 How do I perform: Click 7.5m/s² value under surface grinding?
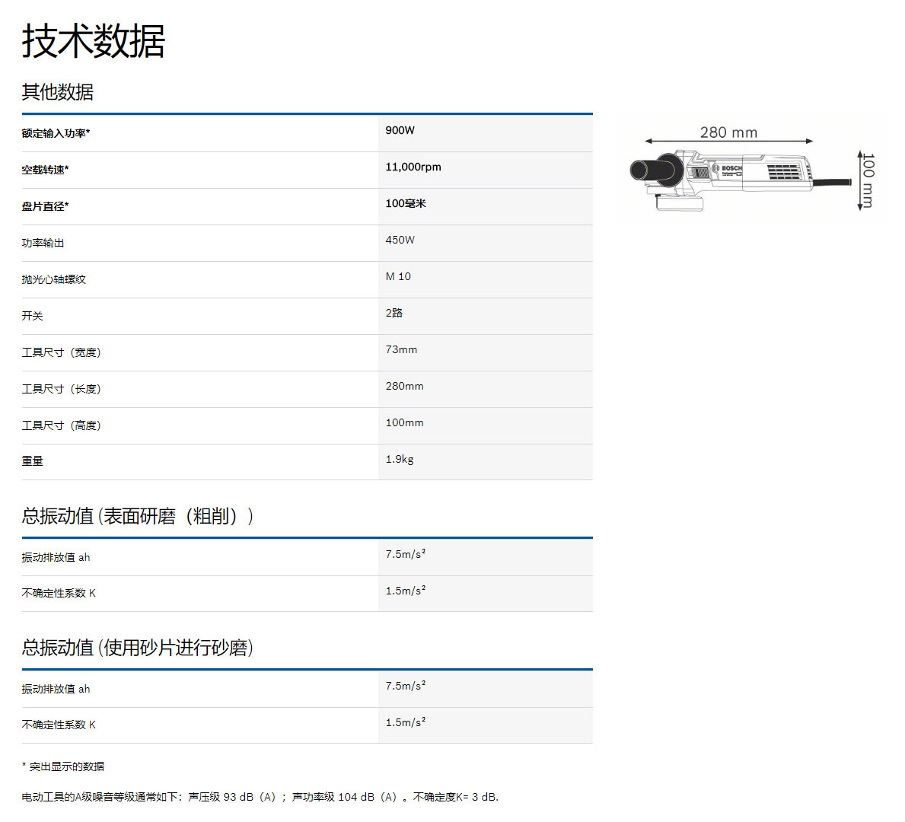point(405,554)
